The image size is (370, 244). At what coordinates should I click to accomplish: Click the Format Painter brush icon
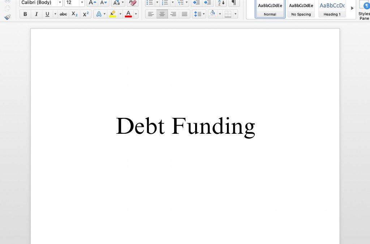pyautogui.click(x=8, y=17)
